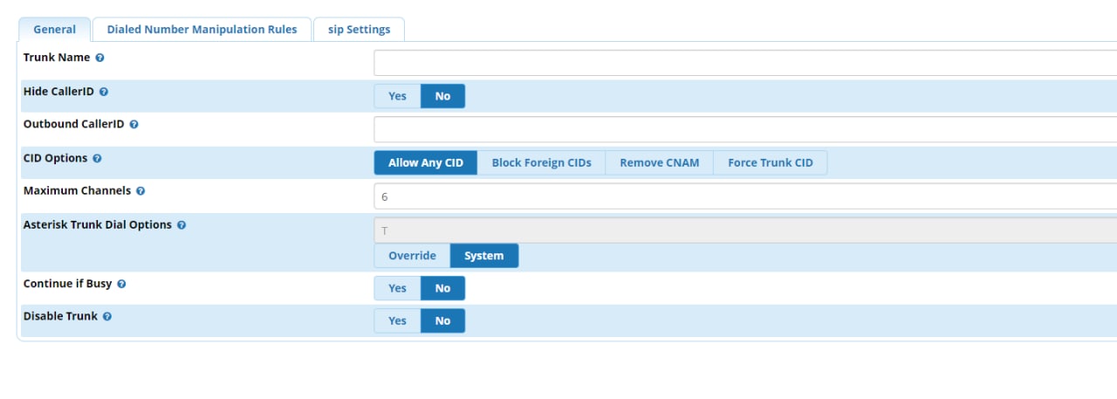Click Disable Trunk help icon
The width and height of the screenshot is (1117, 399).
(107, 317)
